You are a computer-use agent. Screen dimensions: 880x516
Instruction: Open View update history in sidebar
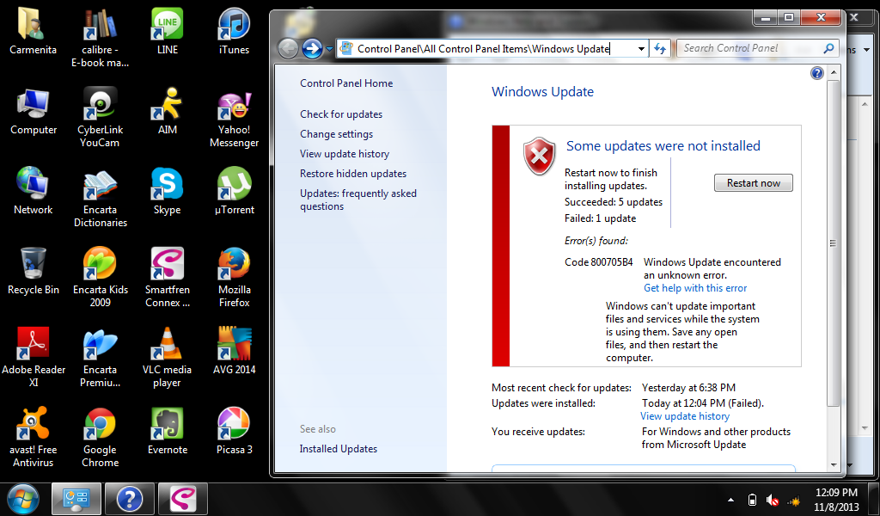[x=345, y=153]
